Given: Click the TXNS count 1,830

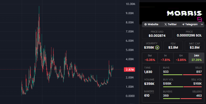Looking at the screenshot, I should (x=148, y=72).
